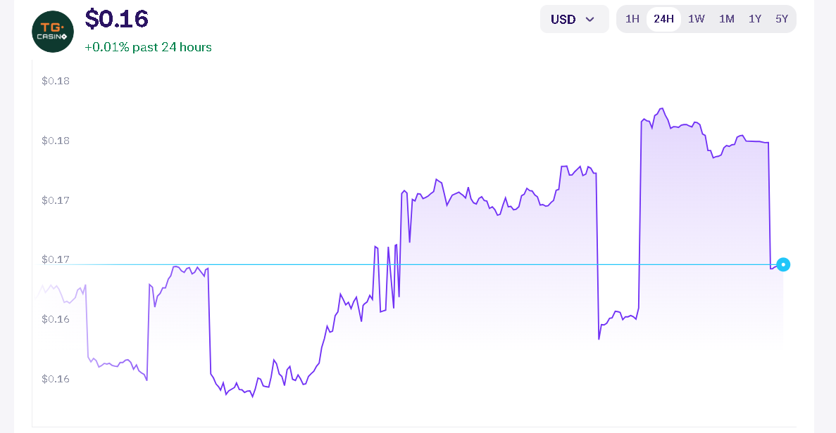This screenshot has width=836, height=433.
Task: Click the chevron arrow beside USD
Action: click(x=590, y=19)
